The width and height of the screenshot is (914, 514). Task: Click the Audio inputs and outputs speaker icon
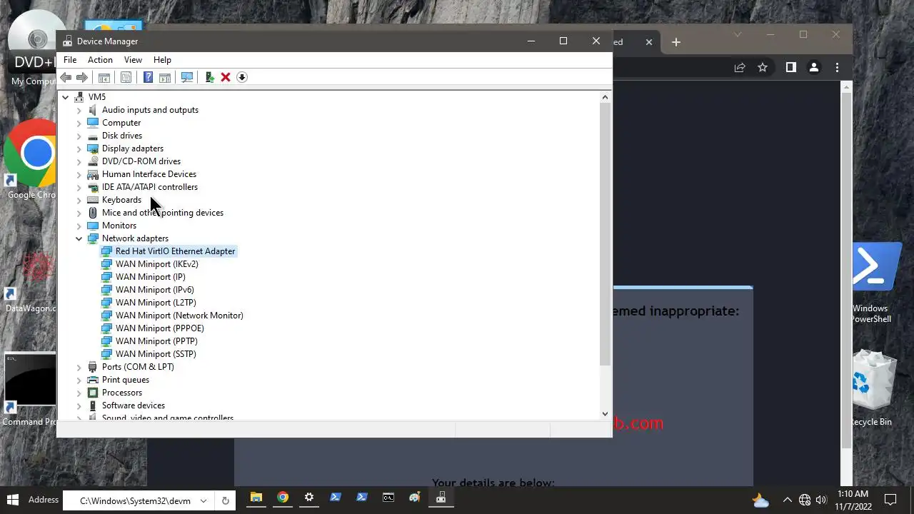coord(93,110)
